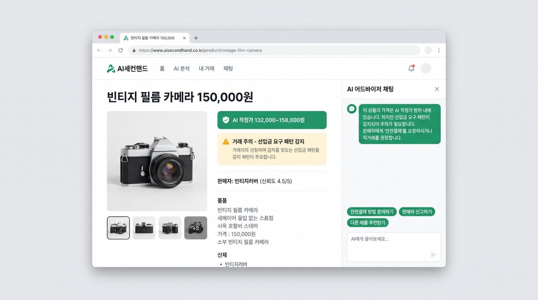Close the AI 어드바이저 채팅 panel
538x300 pixels.
(x=437, y=89)
